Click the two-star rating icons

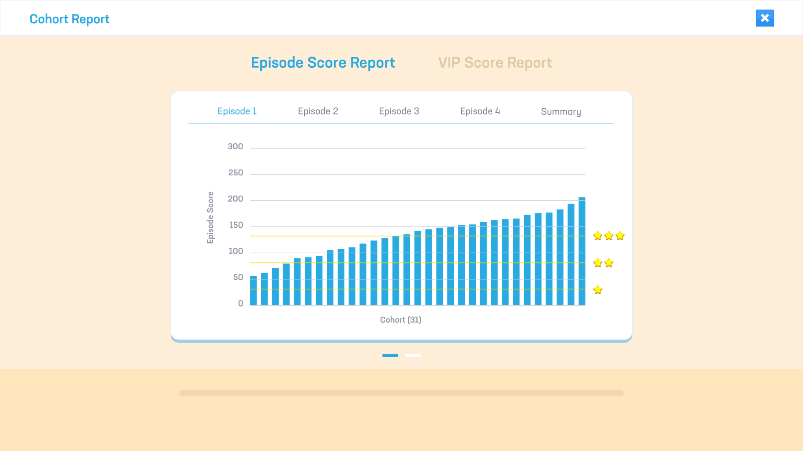(x=603, y=263)
